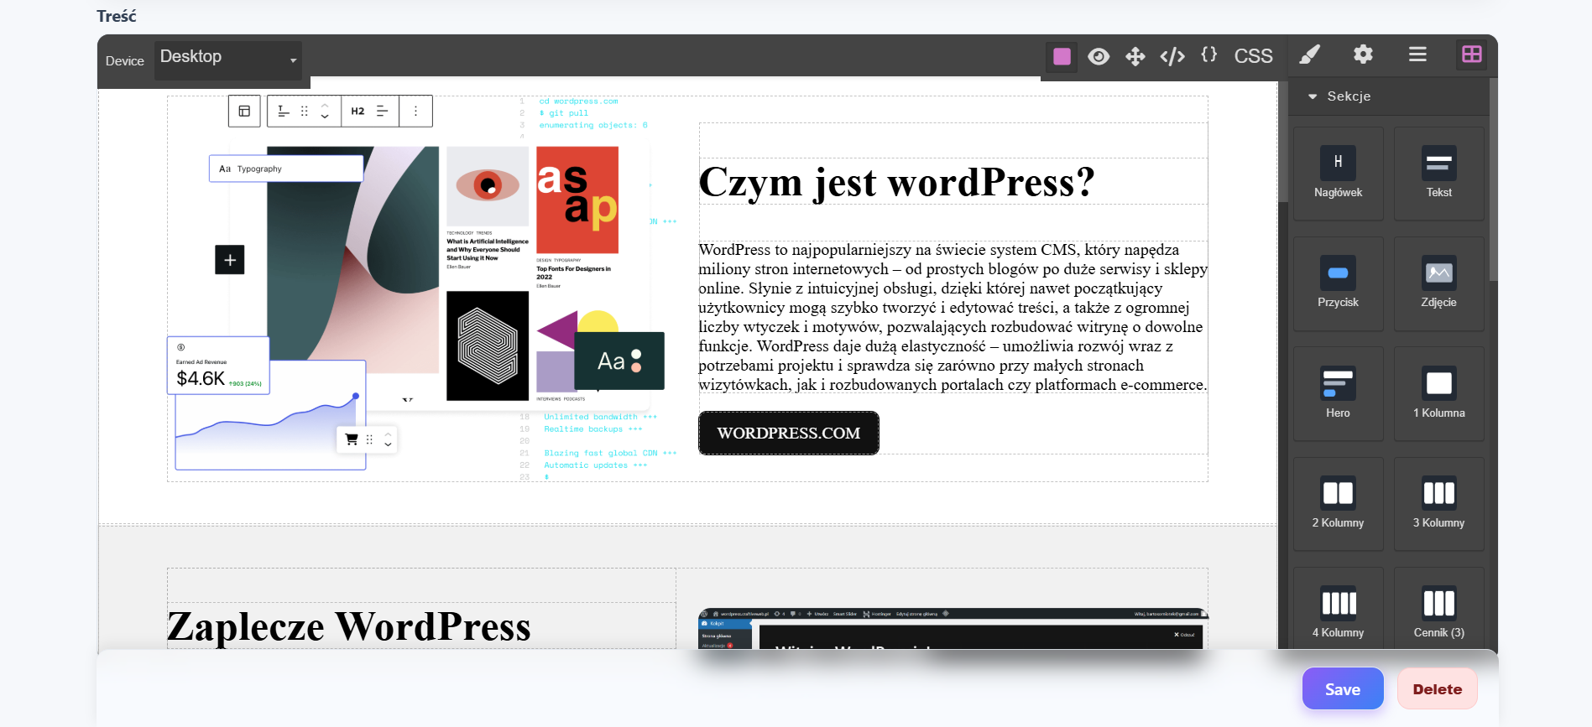Screen dimensions: 1592x727
Task: Toggle the blocks grid panel
Action: point(1471,55)
